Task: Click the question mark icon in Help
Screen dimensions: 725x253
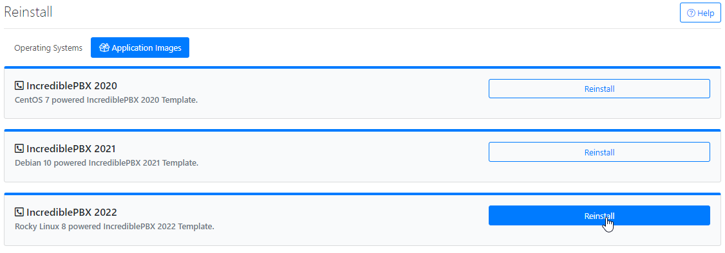Action: 691,13
